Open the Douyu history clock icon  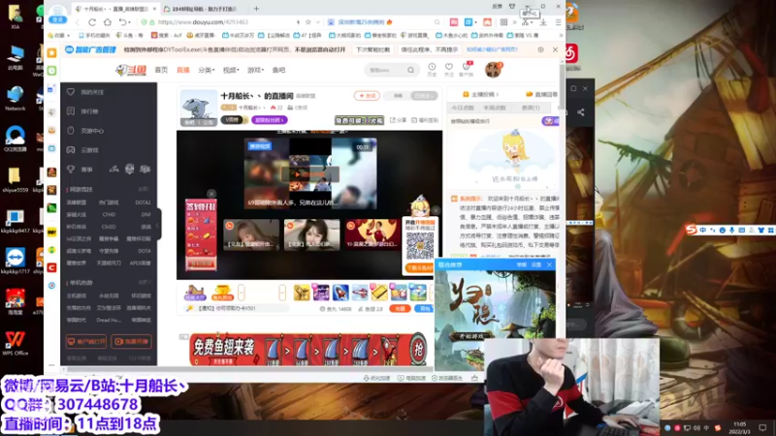click(x=432, y=69)
